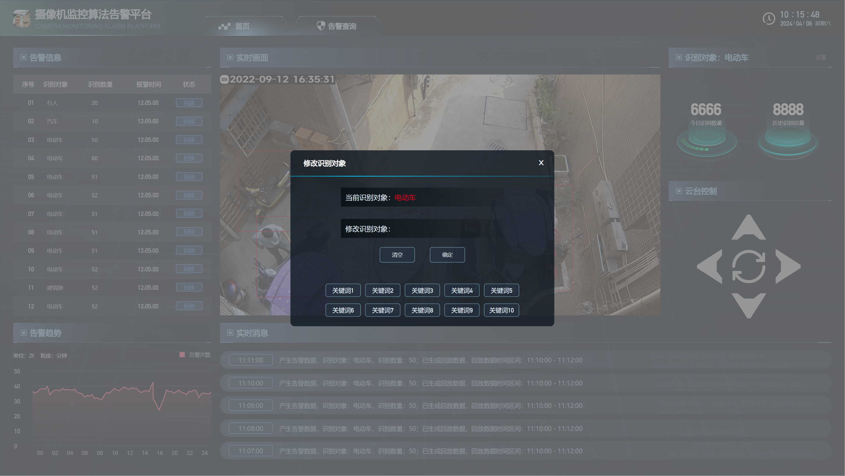Click 行人 in alarm row 01
Image resolution: width=845 pixels, height=476 pixels.
[52, 103]
